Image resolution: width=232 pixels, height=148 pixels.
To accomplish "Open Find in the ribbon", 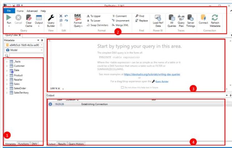I will click(140, 16).
